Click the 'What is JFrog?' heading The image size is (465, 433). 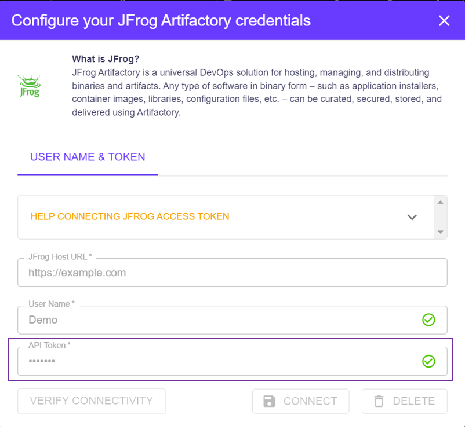pos(106,59)
